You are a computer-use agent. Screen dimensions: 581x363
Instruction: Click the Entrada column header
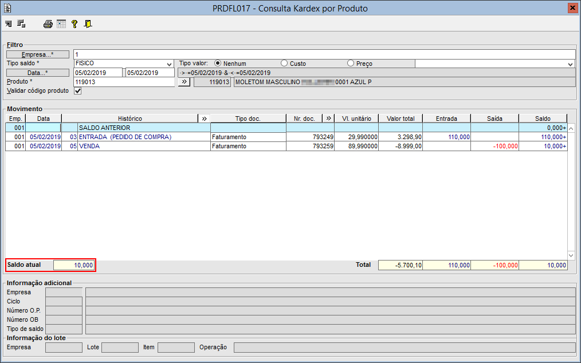coord(446,119)
